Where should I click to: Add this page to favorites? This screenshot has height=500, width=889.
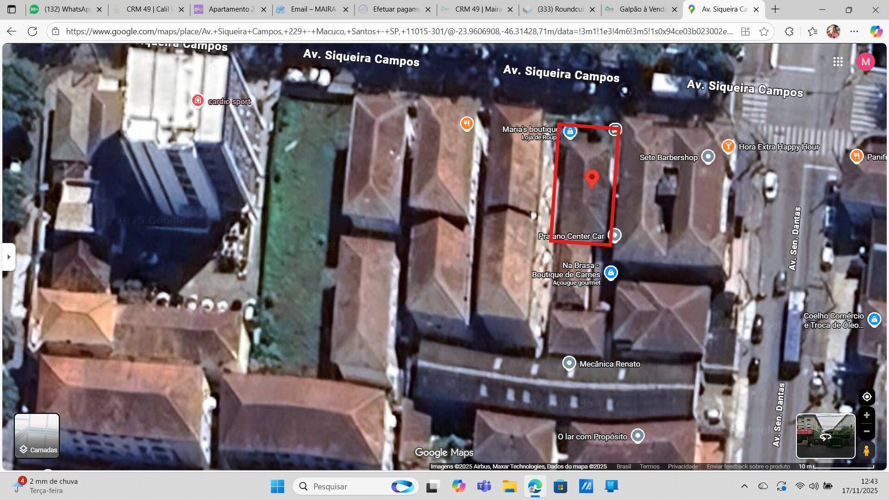(764, 31)
